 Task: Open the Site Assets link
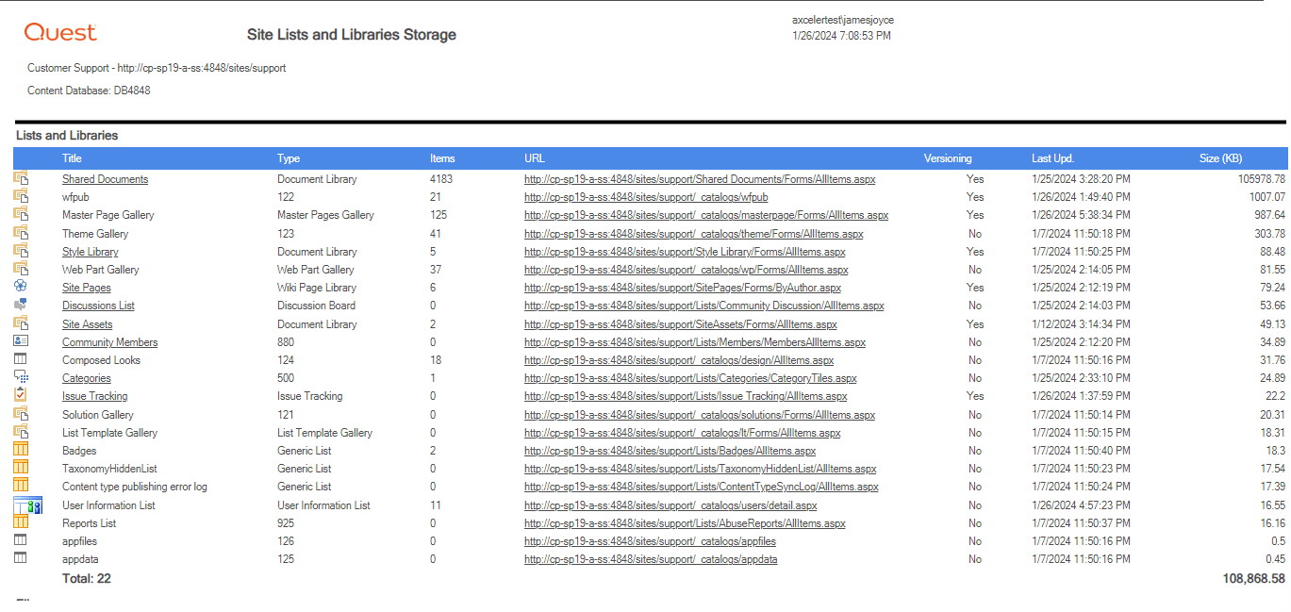tap(86, 323)
